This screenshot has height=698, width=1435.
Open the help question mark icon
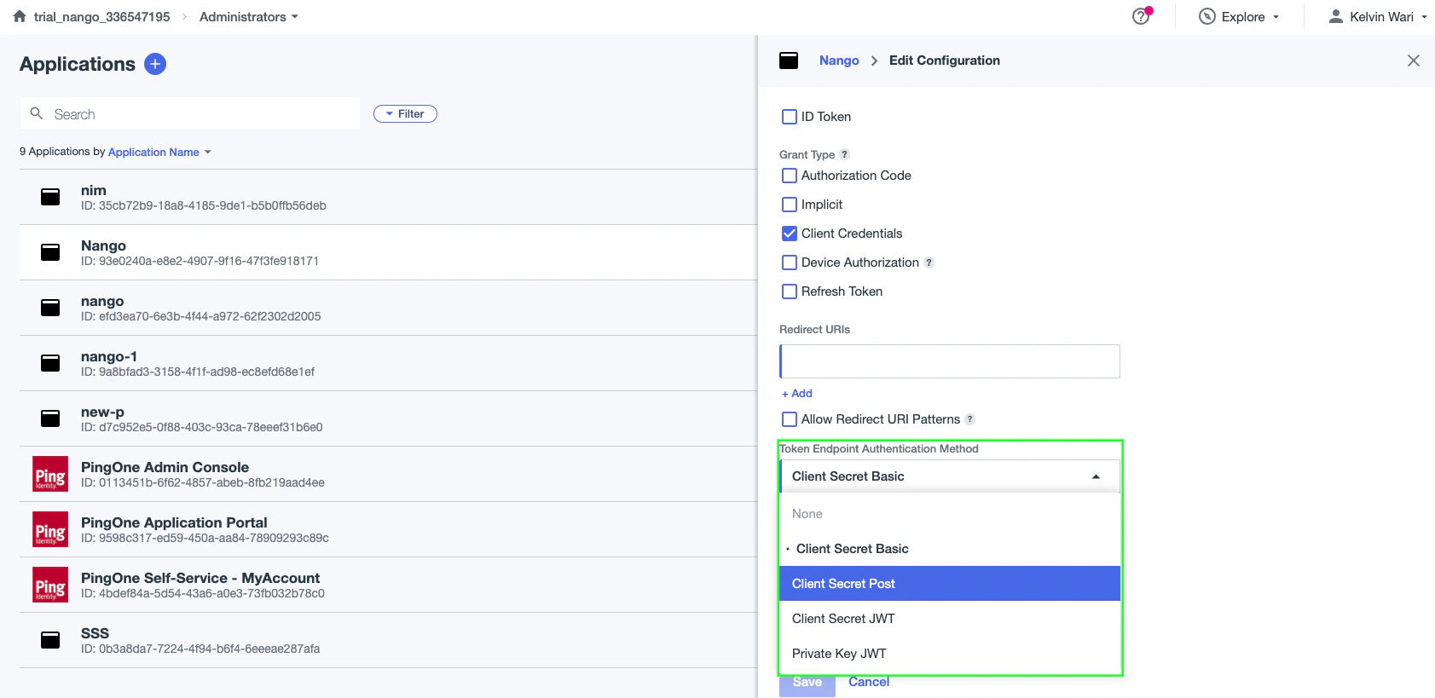click(x=1141, y=17)
